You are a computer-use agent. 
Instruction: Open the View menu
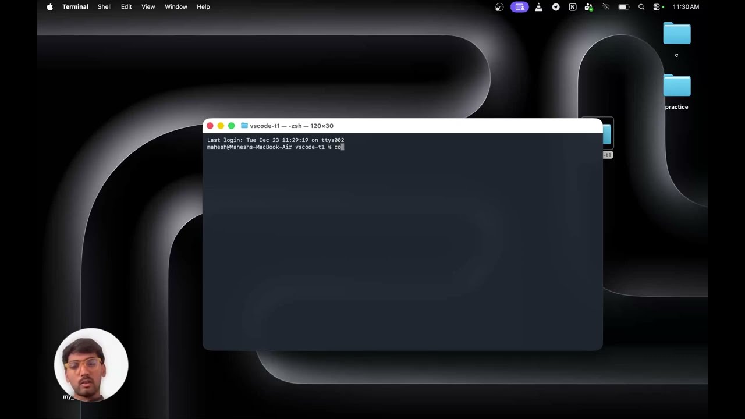pyautogui.click(x=148, y=7)
